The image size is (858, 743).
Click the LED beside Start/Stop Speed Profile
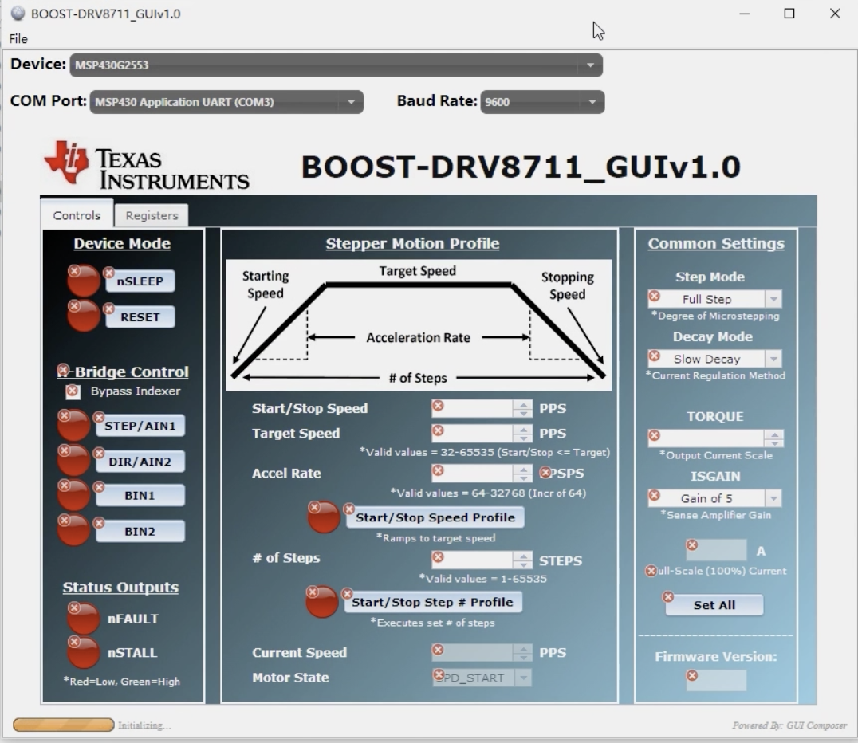(324, 517)
